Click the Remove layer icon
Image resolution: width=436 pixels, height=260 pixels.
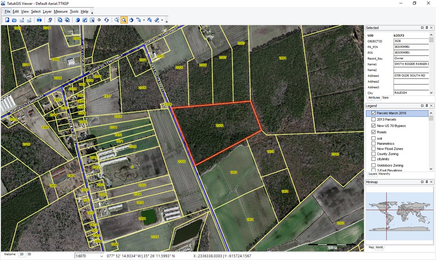click(29, 20)
